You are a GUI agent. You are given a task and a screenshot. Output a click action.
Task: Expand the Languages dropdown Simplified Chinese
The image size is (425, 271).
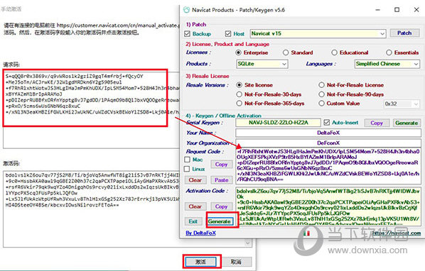click(387, 64)
